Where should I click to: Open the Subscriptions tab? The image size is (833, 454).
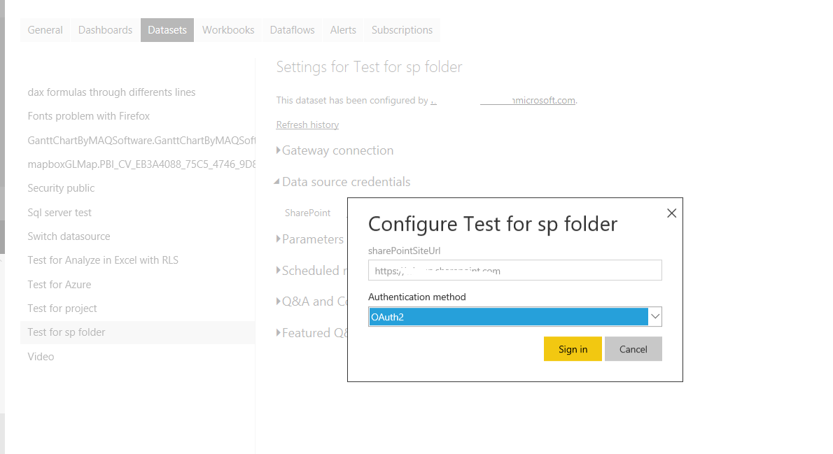click(x=402, y=30)
